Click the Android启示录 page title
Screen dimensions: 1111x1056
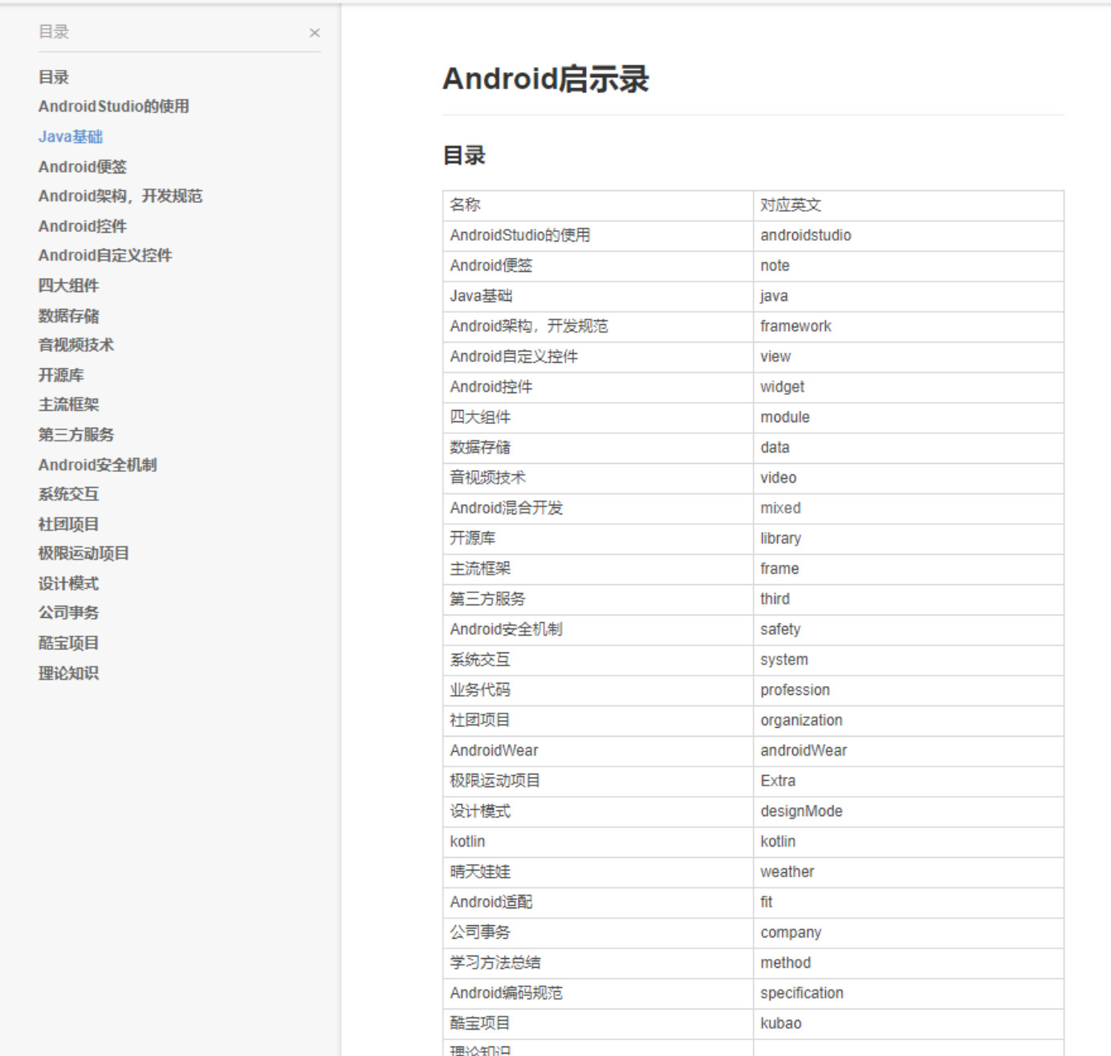coord(546,79)
